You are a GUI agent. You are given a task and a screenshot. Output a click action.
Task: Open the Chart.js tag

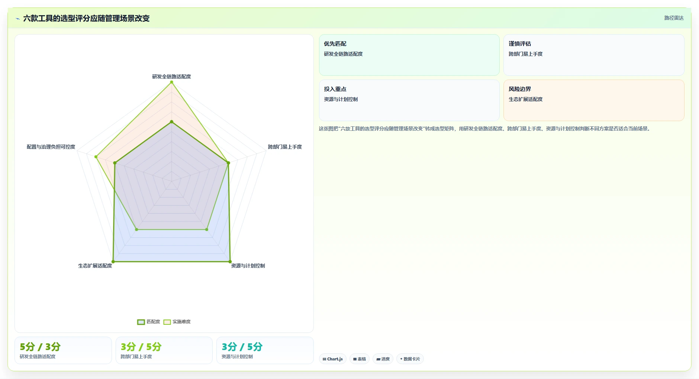pyautogui.click(x=333, y=359)
